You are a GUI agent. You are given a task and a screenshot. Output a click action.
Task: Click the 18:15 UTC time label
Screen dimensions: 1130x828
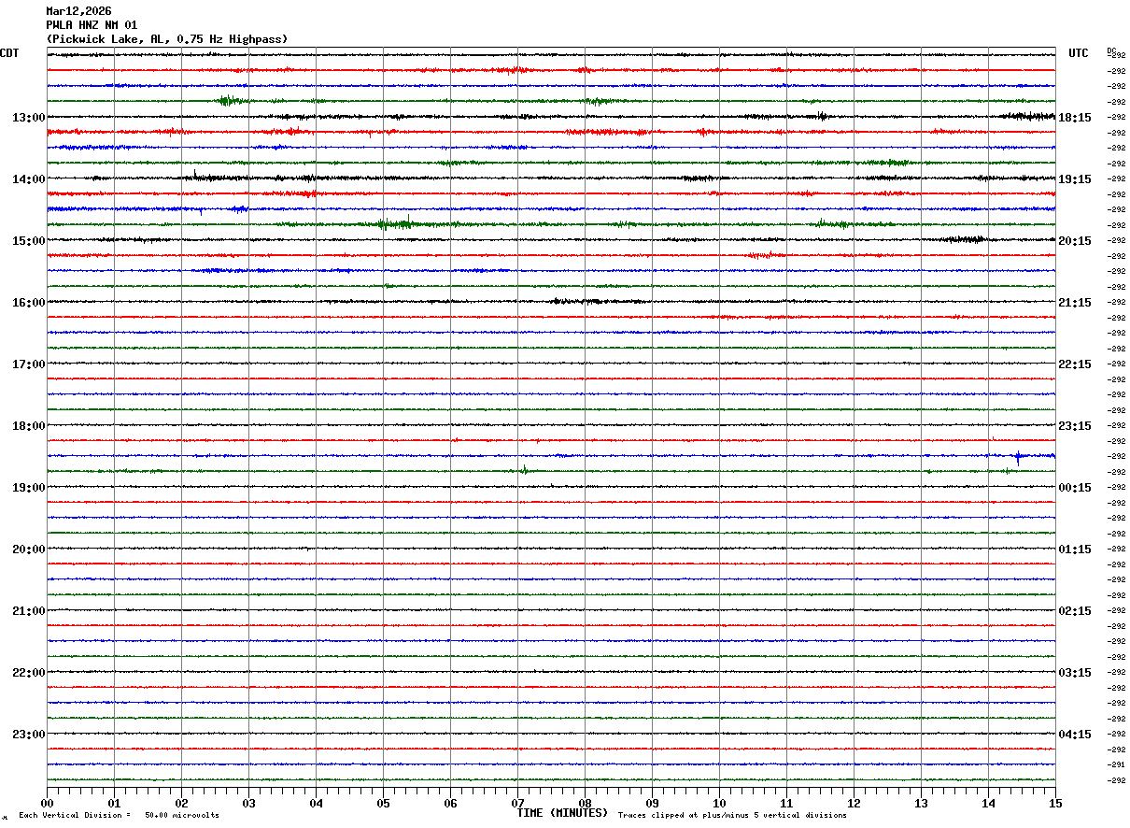tap(1075, 118)
